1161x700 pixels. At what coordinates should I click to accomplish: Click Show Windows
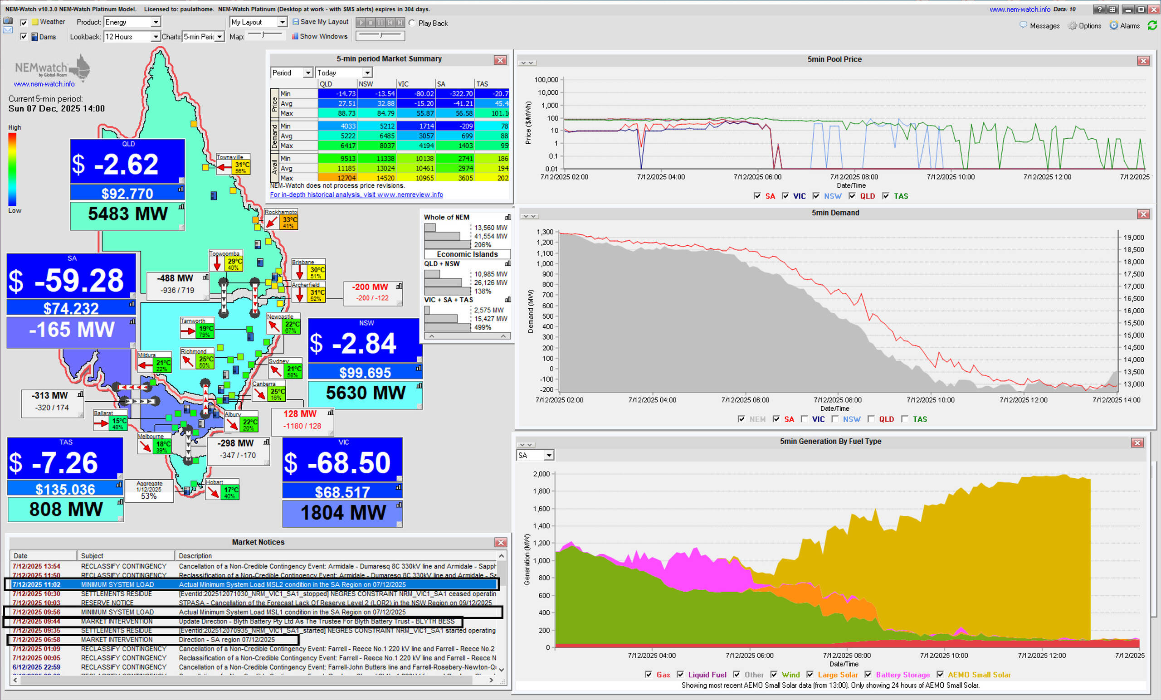[x=319, y=36]
